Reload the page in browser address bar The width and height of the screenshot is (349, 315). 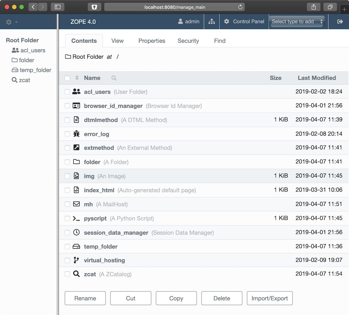point(240,7)
